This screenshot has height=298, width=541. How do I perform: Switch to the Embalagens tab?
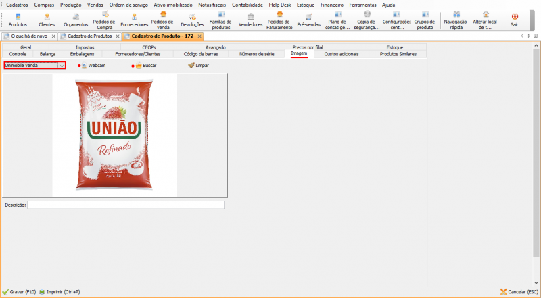pos(82,54)
